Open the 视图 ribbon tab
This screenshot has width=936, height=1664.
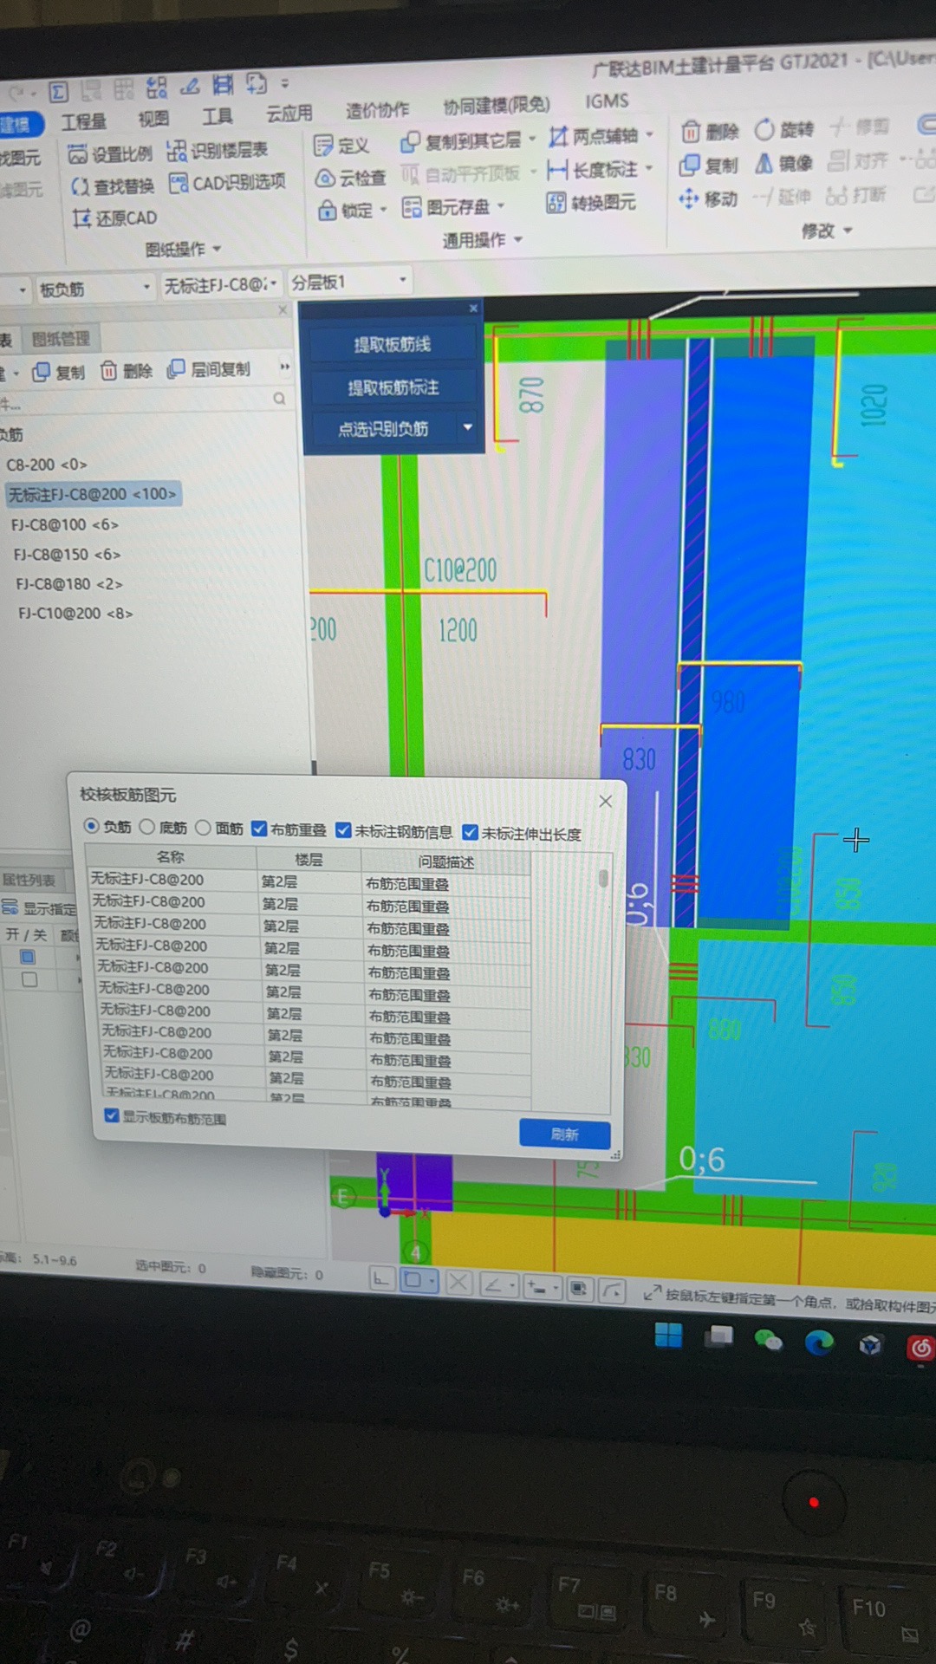(x=153, y=119)
